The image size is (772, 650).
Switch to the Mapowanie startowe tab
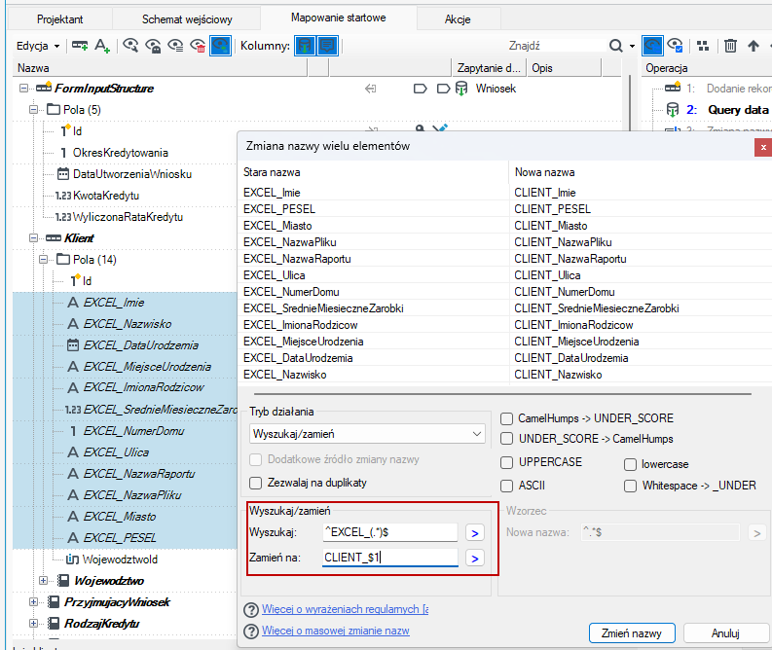click(x=339, y=18)
